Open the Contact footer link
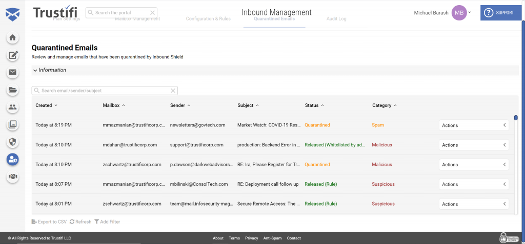The width and height of the screenshot is (525, 244). (x=294, y=238)
